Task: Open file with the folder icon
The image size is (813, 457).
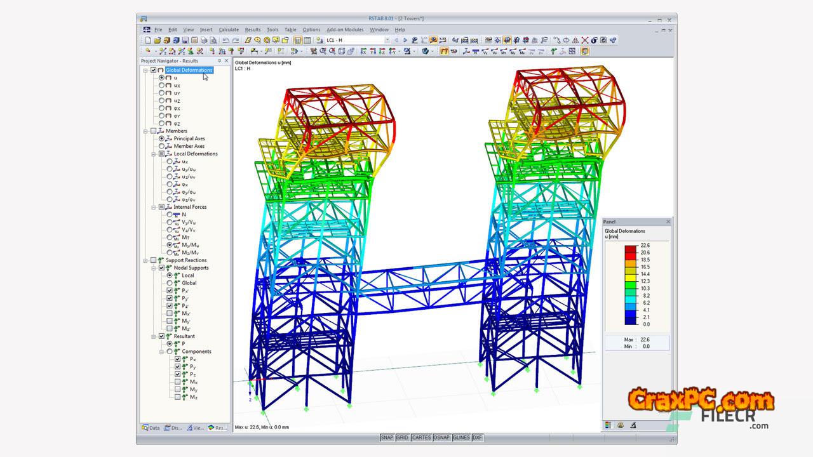Action: (158, 40)
